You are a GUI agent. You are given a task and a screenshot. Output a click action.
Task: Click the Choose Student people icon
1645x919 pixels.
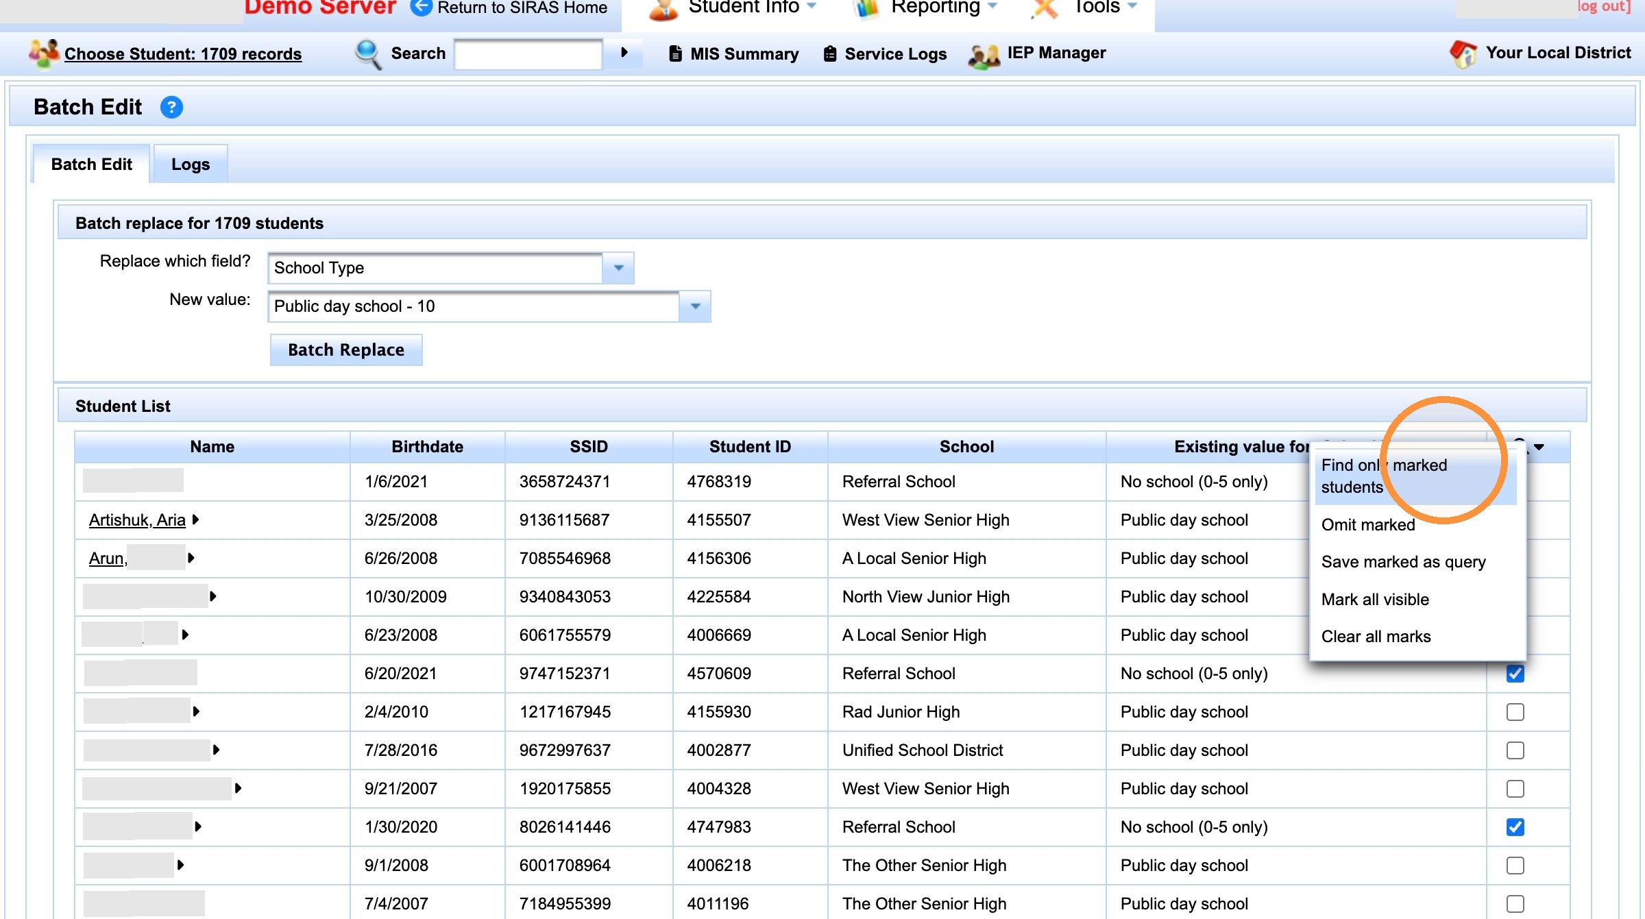(44, 53)
